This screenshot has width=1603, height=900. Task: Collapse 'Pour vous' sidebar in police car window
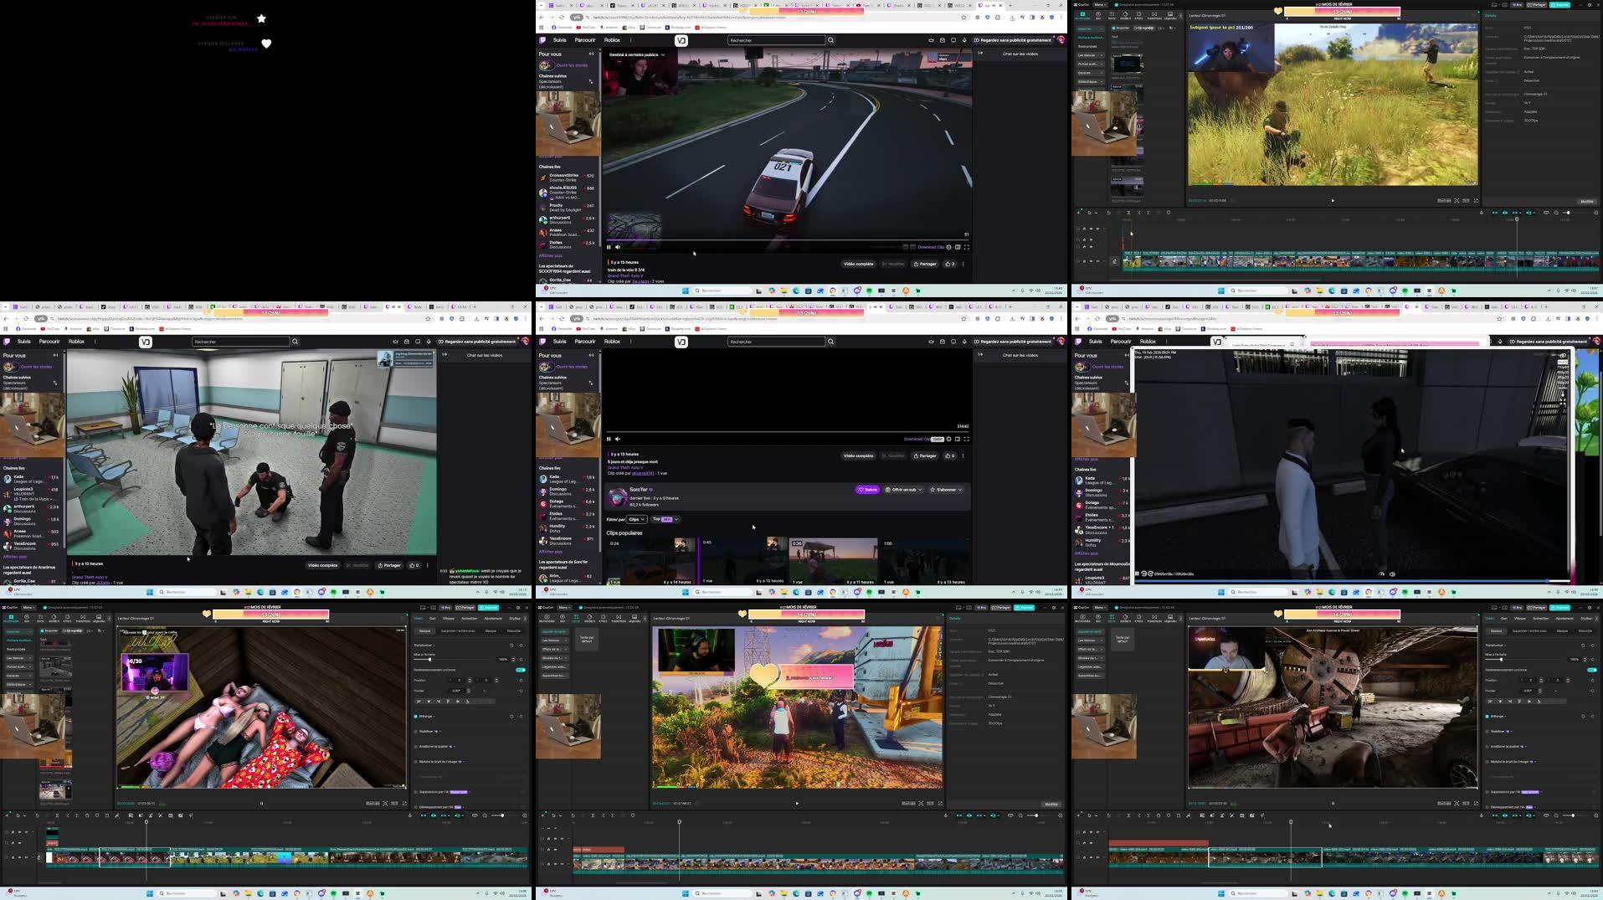pos(591,54)
